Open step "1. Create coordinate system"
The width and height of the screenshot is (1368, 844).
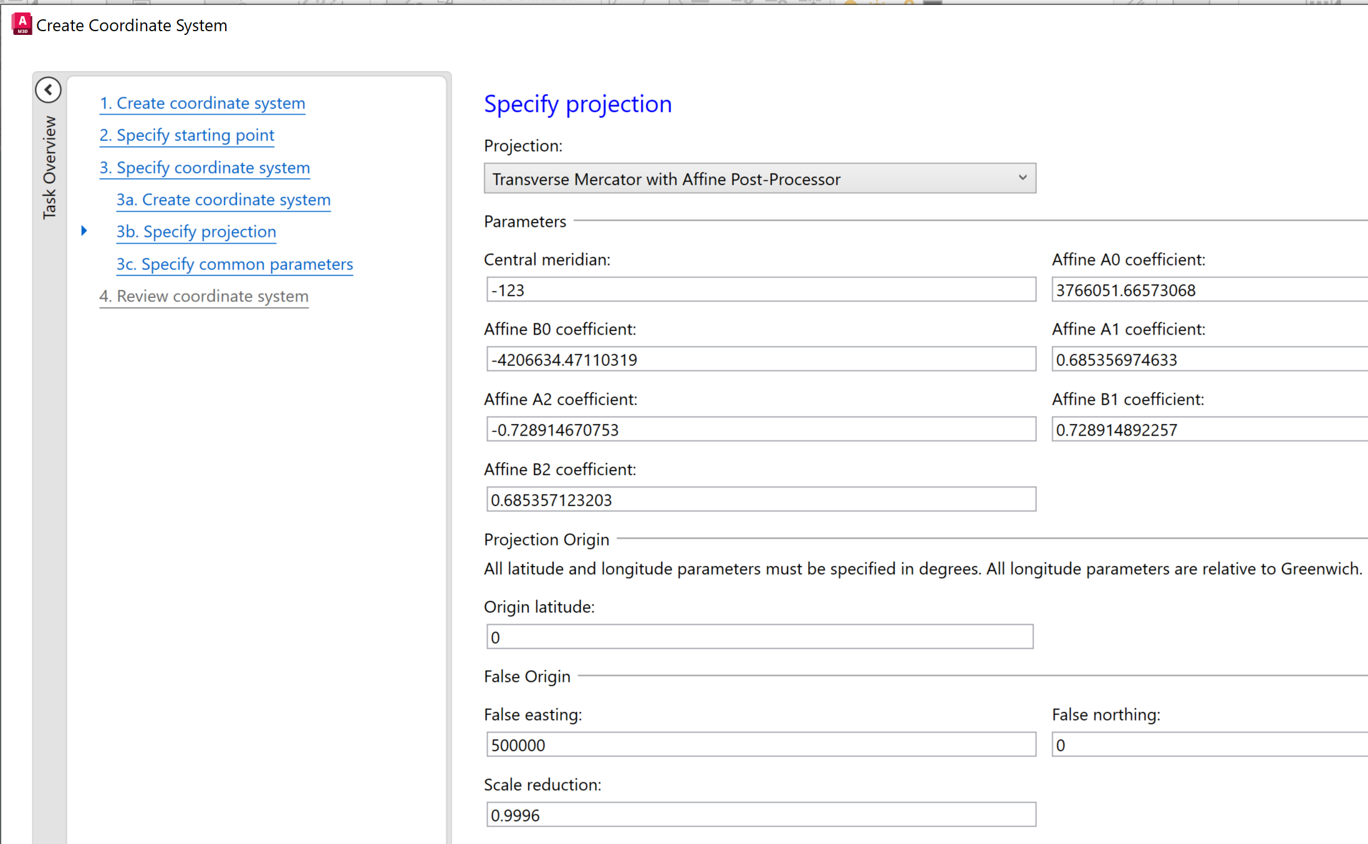pyautogui.click(x=202, y=103)
